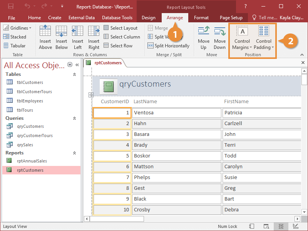Viewport: 308px width, 231px height.
Task: Switch to External Data tab
Action: 82,18
